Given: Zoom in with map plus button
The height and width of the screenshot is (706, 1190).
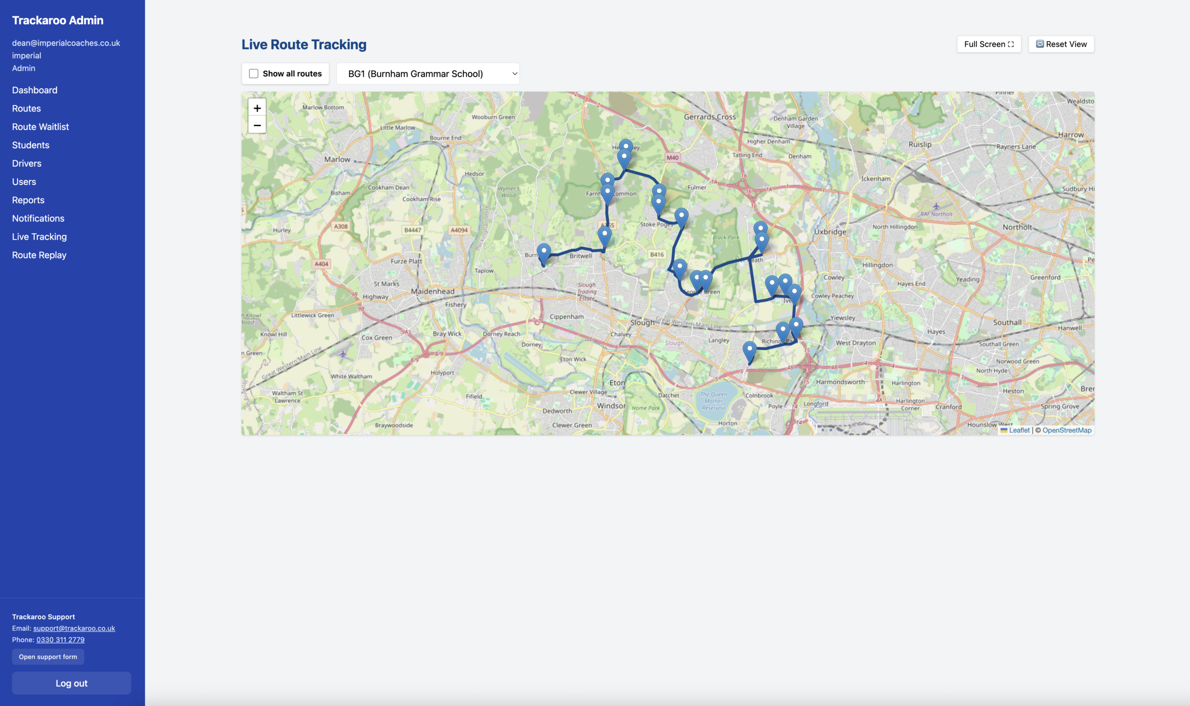Looking at the screenshot, I should tap(257, 108).
